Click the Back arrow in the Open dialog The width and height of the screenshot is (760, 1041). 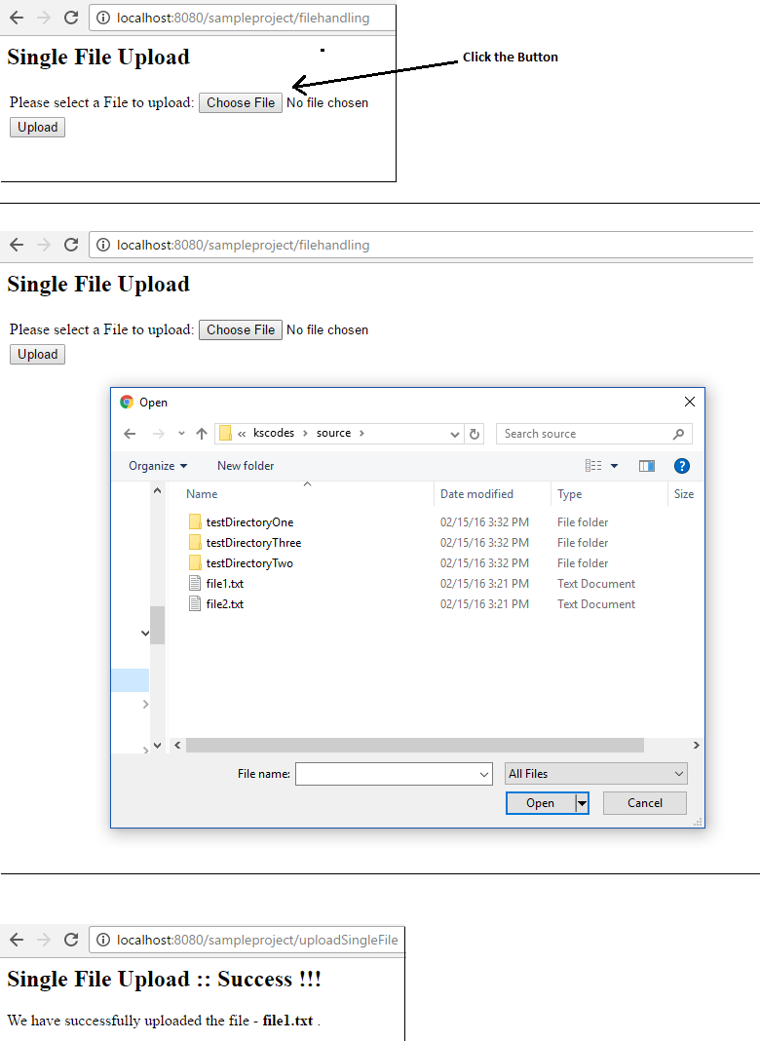click(x=131, y=434)
